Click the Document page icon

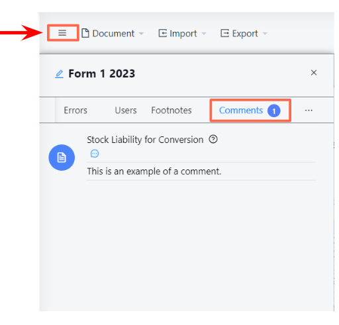click(85, 33)
